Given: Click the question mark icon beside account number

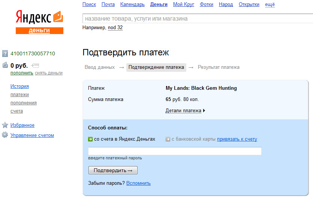Looking at the screenshot, I should [x=5, y=53].
